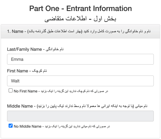
Task: Click the 'No Middle Name' label text
Action: (28, 126)
